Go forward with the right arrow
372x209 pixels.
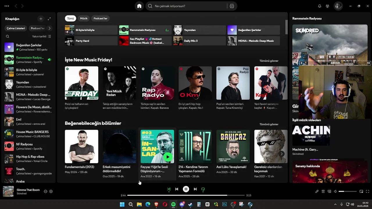tap(22, 6)
